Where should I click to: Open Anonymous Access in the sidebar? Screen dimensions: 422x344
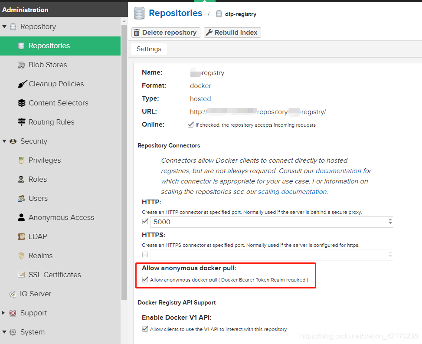[60, 217]
